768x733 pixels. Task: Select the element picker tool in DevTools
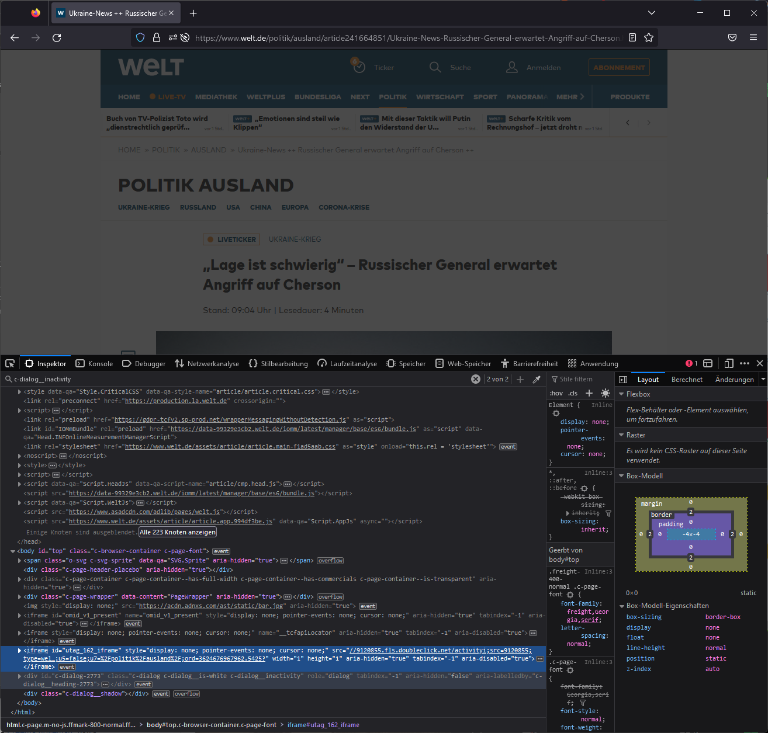[9, 363]
